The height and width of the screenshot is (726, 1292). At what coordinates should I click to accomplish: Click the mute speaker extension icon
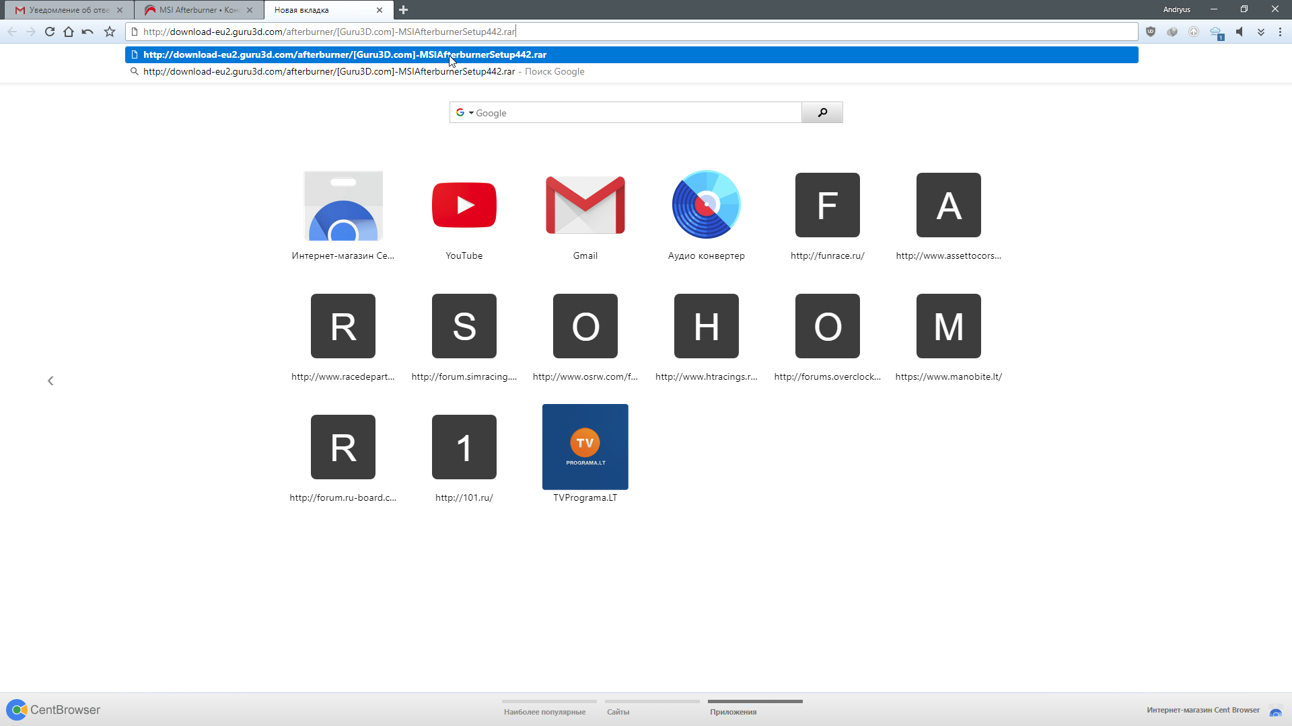click(1240, 32)
